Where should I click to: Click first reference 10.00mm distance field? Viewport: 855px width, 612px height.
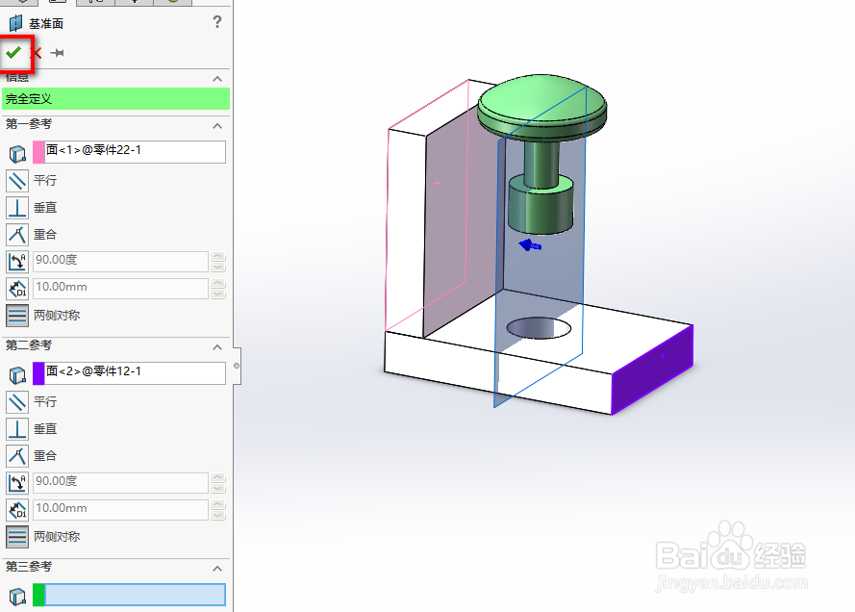pos(120,288)
